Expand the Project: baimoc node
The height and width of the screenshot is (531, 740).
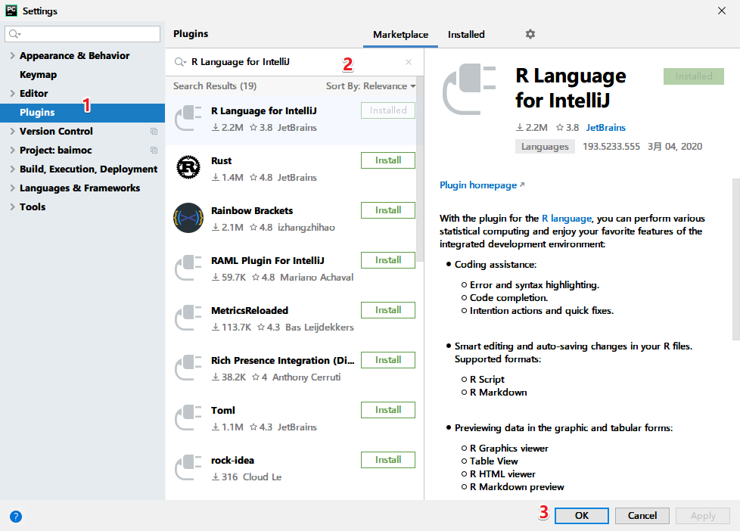pos(12,150)
